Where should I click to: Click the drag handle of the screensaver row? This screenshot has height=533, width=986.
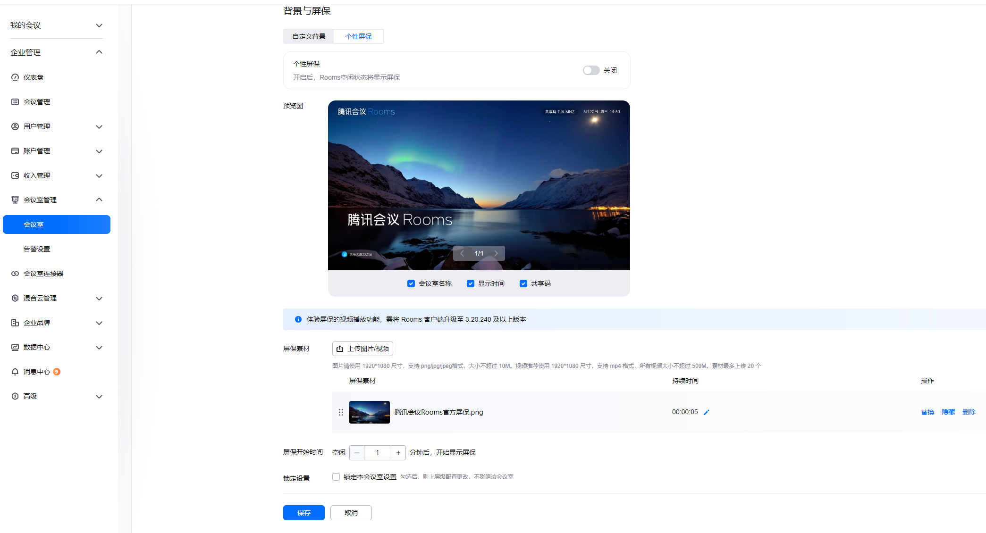341,412
